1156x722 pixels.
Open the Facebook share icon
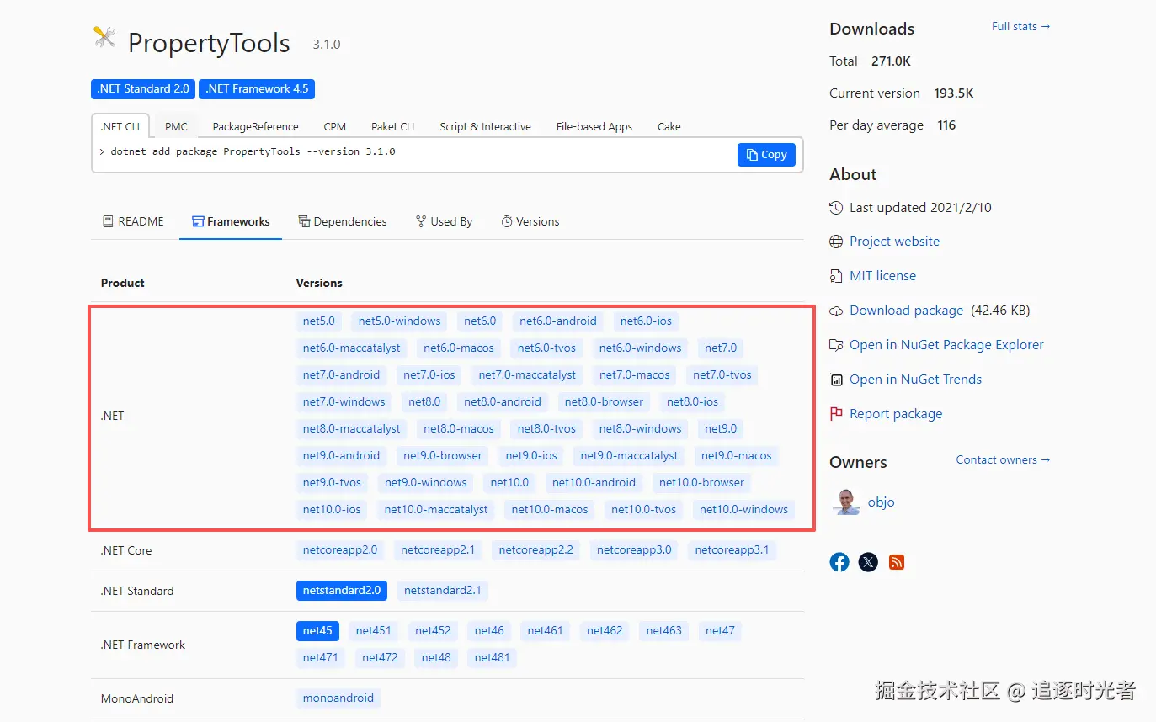click(x=839, y=562)
